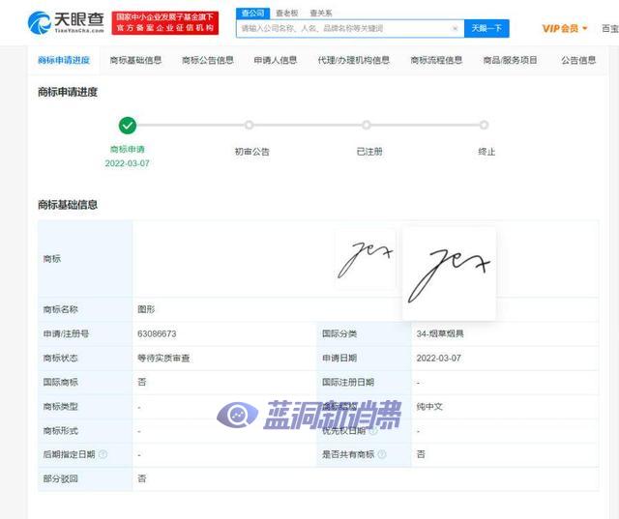Click help icon beside 是否共有商标
This screenshot has width=619, height=519.
382,454
